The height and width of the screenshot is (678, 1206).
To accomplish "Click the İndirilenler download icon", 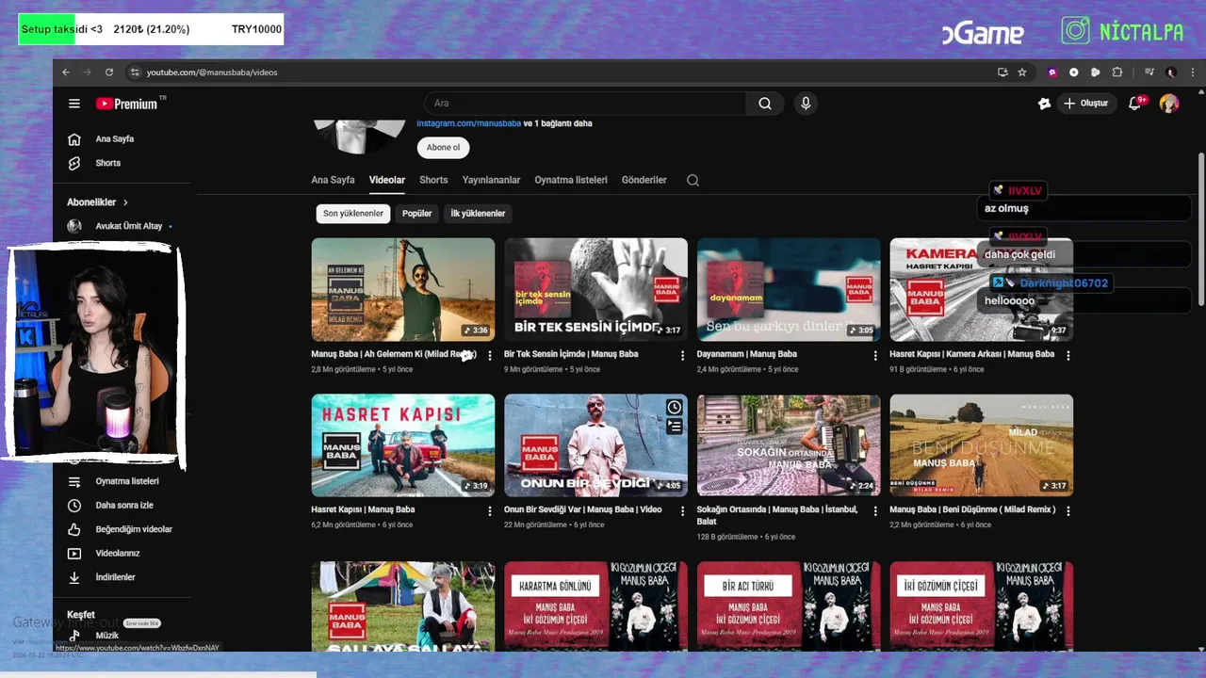I will (x=74, y=577).
